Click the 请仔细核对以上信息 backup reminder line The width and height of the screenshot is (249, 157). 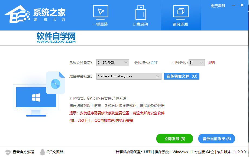[x=117, y=106]
